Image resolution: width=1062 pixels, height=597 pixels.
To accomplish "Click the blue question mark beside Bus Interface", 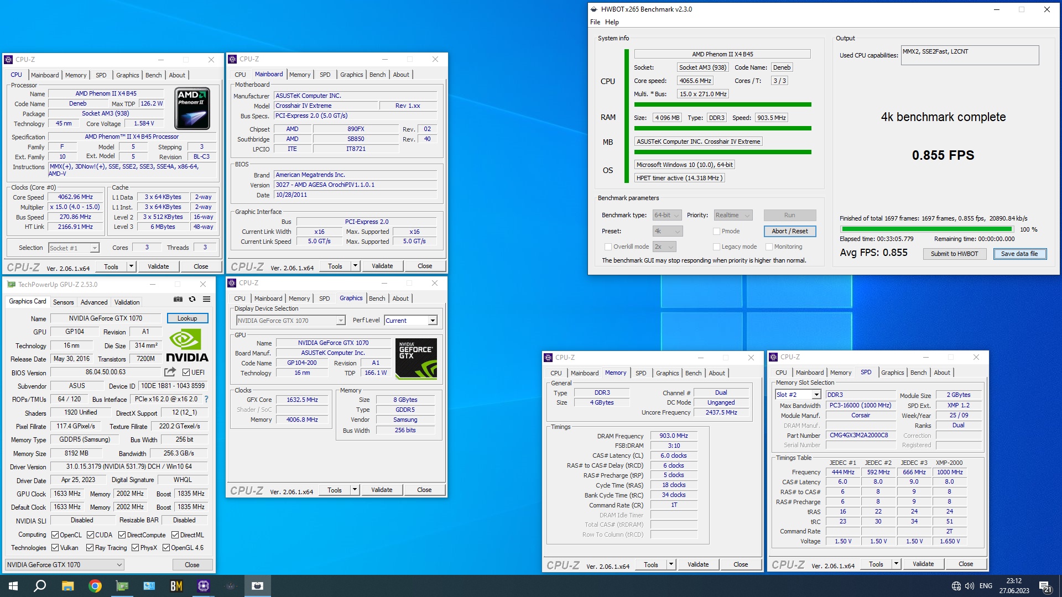I will [x=206, y=399].
